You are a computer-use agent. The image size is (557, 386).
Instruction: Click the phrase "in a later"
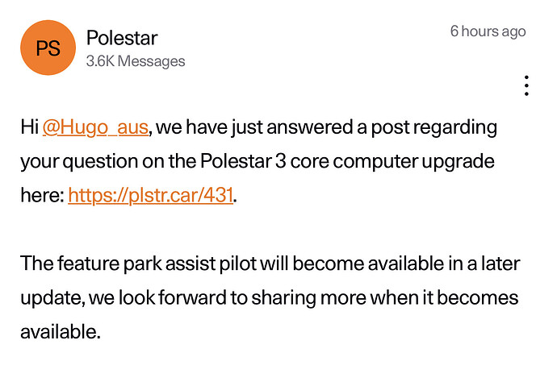point(477,264)
